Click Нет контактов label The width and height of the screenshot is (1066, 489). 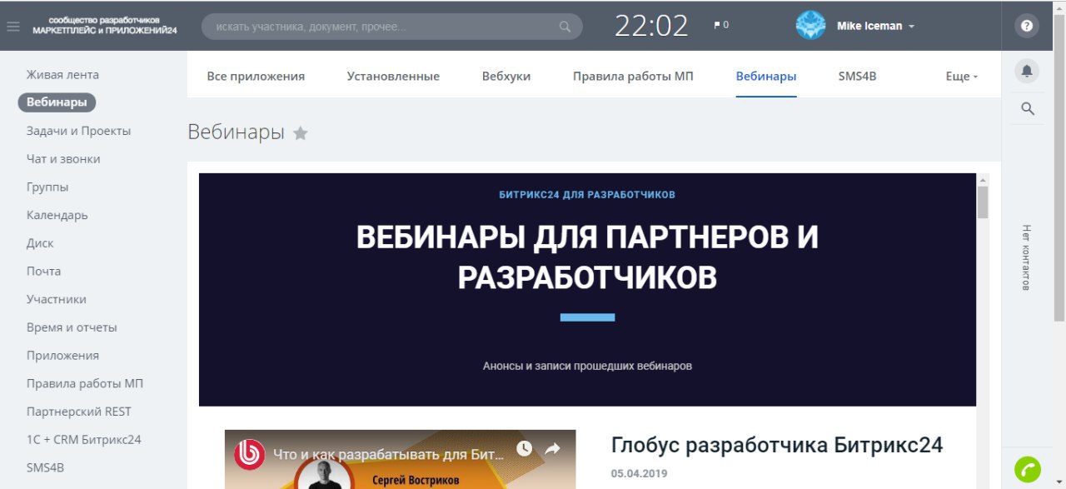coord(1026,257)
